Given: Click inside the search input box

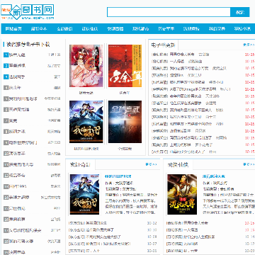Looking at the screenshot, I should click(169, 12).
